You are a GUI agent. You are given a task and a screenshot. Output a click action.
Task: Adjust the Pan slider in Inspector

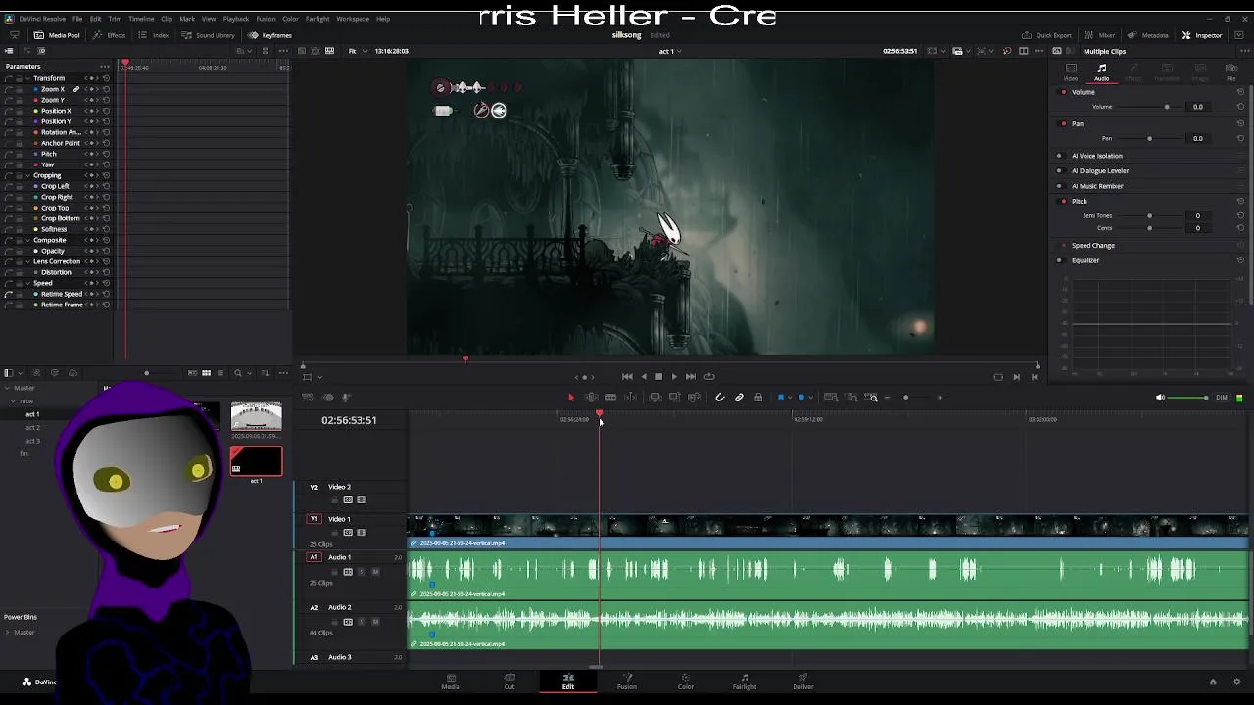click(x=1149, y=139)
